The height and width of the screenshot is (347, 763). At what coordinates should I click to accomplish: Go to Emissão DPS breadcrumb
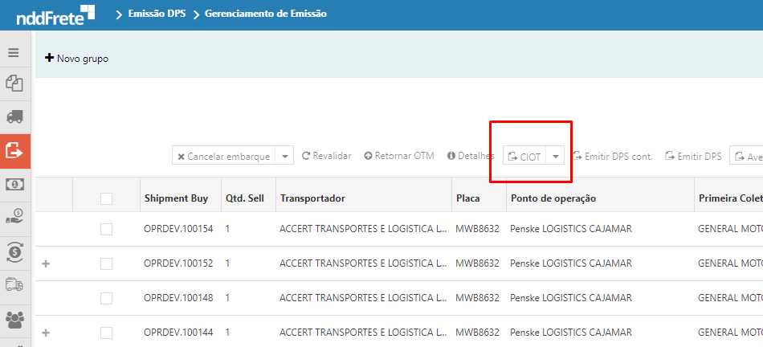click(x=157, y=14)
